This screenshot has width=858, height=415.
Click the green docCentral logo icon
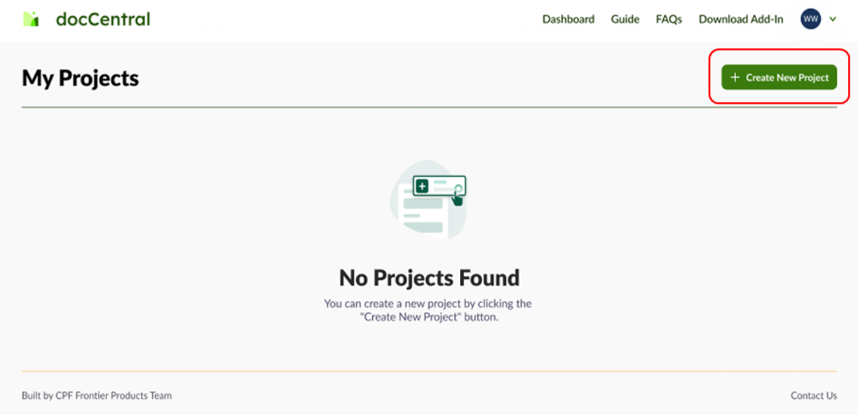(x=31, y=19)
